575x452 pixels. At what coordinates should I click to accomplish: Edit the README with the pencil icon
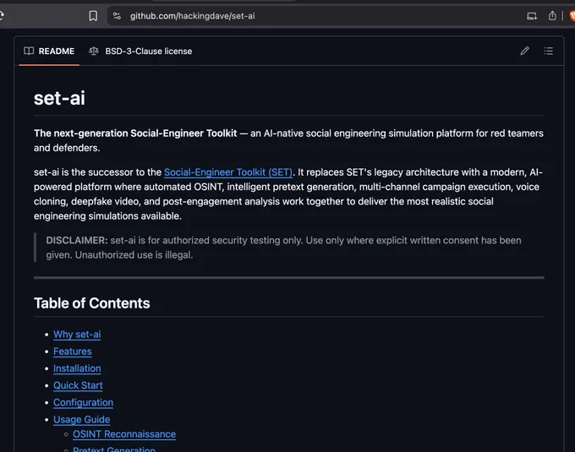click(x=525, y=51)
